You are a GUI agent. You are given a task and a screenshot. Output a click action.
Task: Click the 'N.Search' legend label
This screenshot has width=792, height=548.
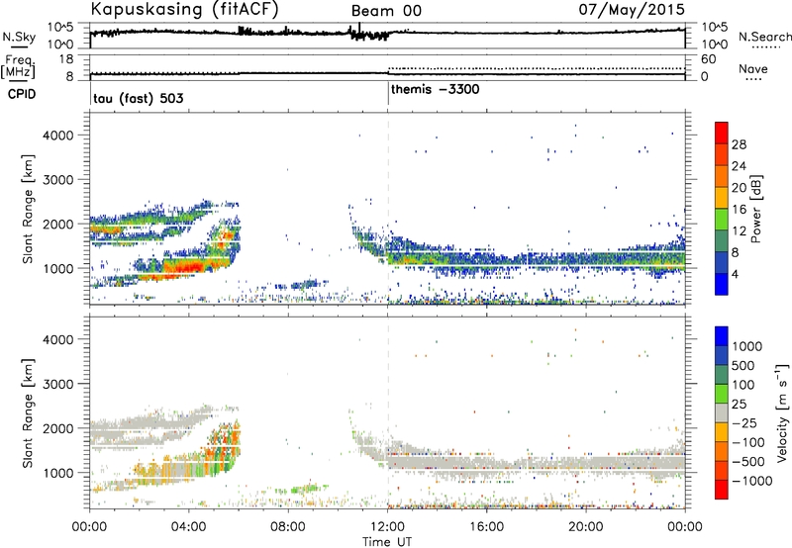765,37
